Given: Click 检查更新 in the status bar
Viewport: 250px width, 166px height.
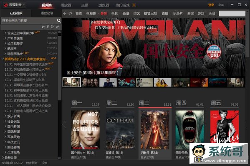Looking at the screenshot, I should coord(32,163).
